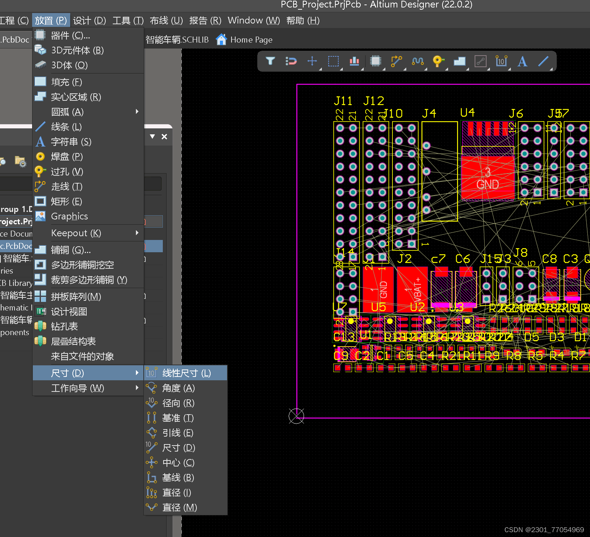Screen dimensions: 590x537
Task: Choose 基线 (B) dimension
Action: [x=186, y=478]
